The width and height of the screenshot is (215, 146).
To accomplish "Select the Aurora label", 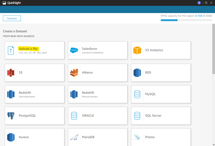I will tap(24, 137).
